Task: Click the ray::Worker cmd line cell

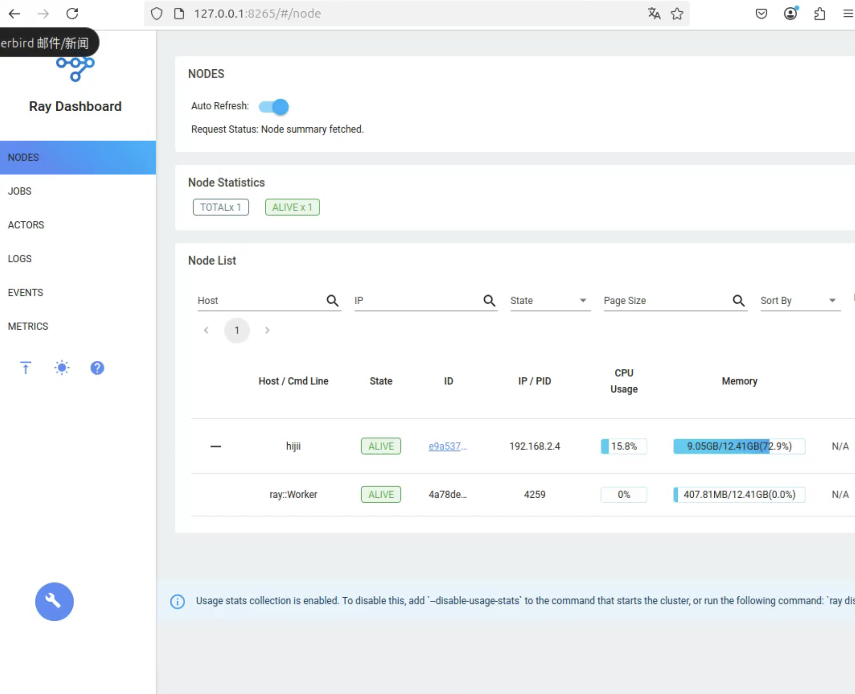Action: click(293, 494)
